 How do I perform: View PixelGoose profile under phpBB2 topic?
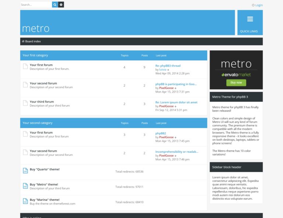pyautogui.click(x=167, y=137)
